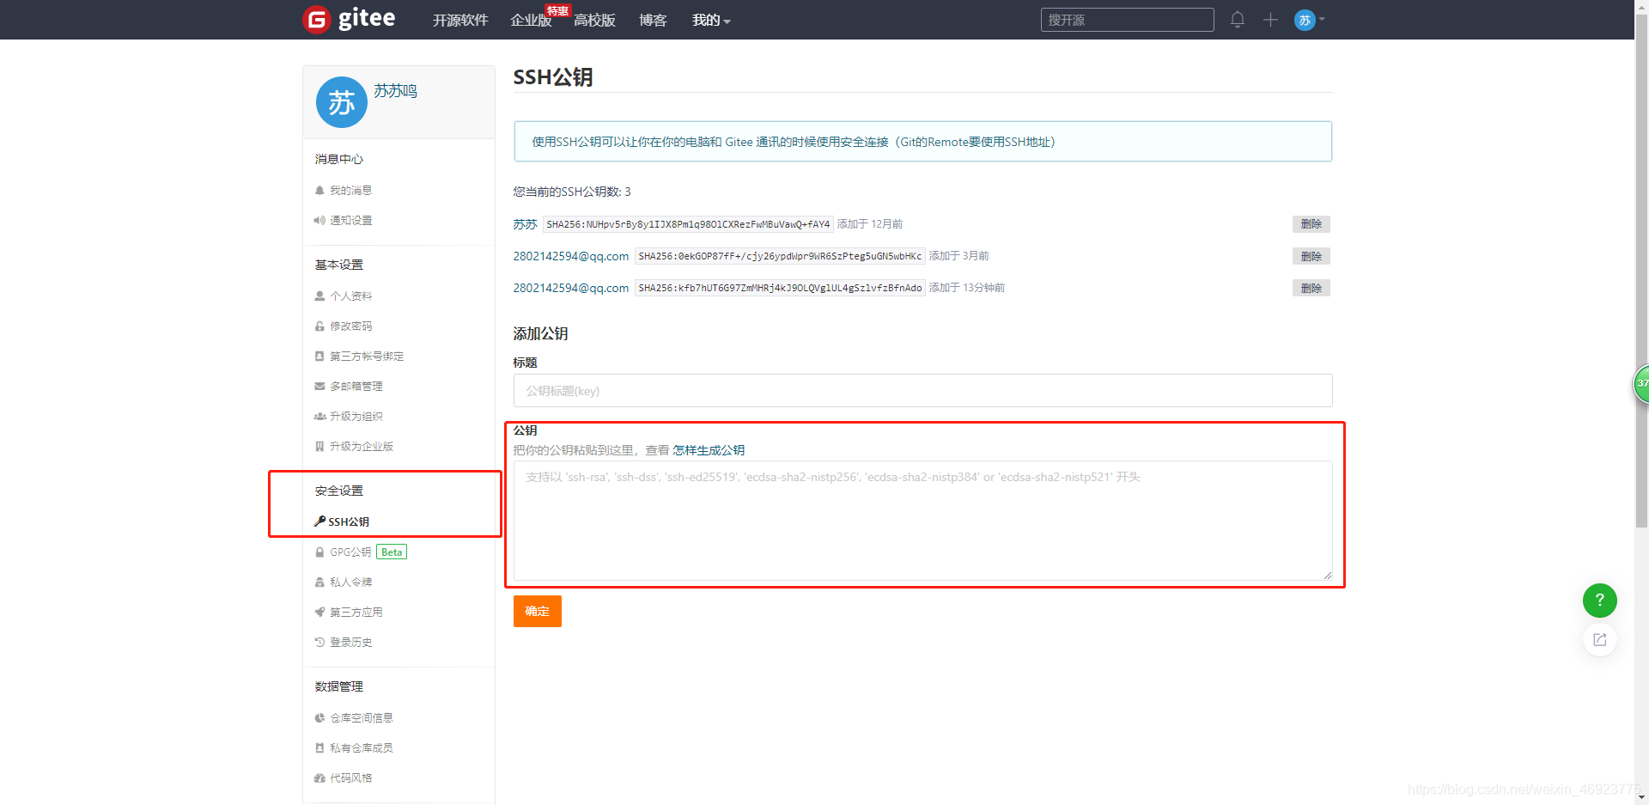The height and width of the screenshot is (805, 1649).
Task: Click the 苏苏 key title
Action: pos(525,224)
